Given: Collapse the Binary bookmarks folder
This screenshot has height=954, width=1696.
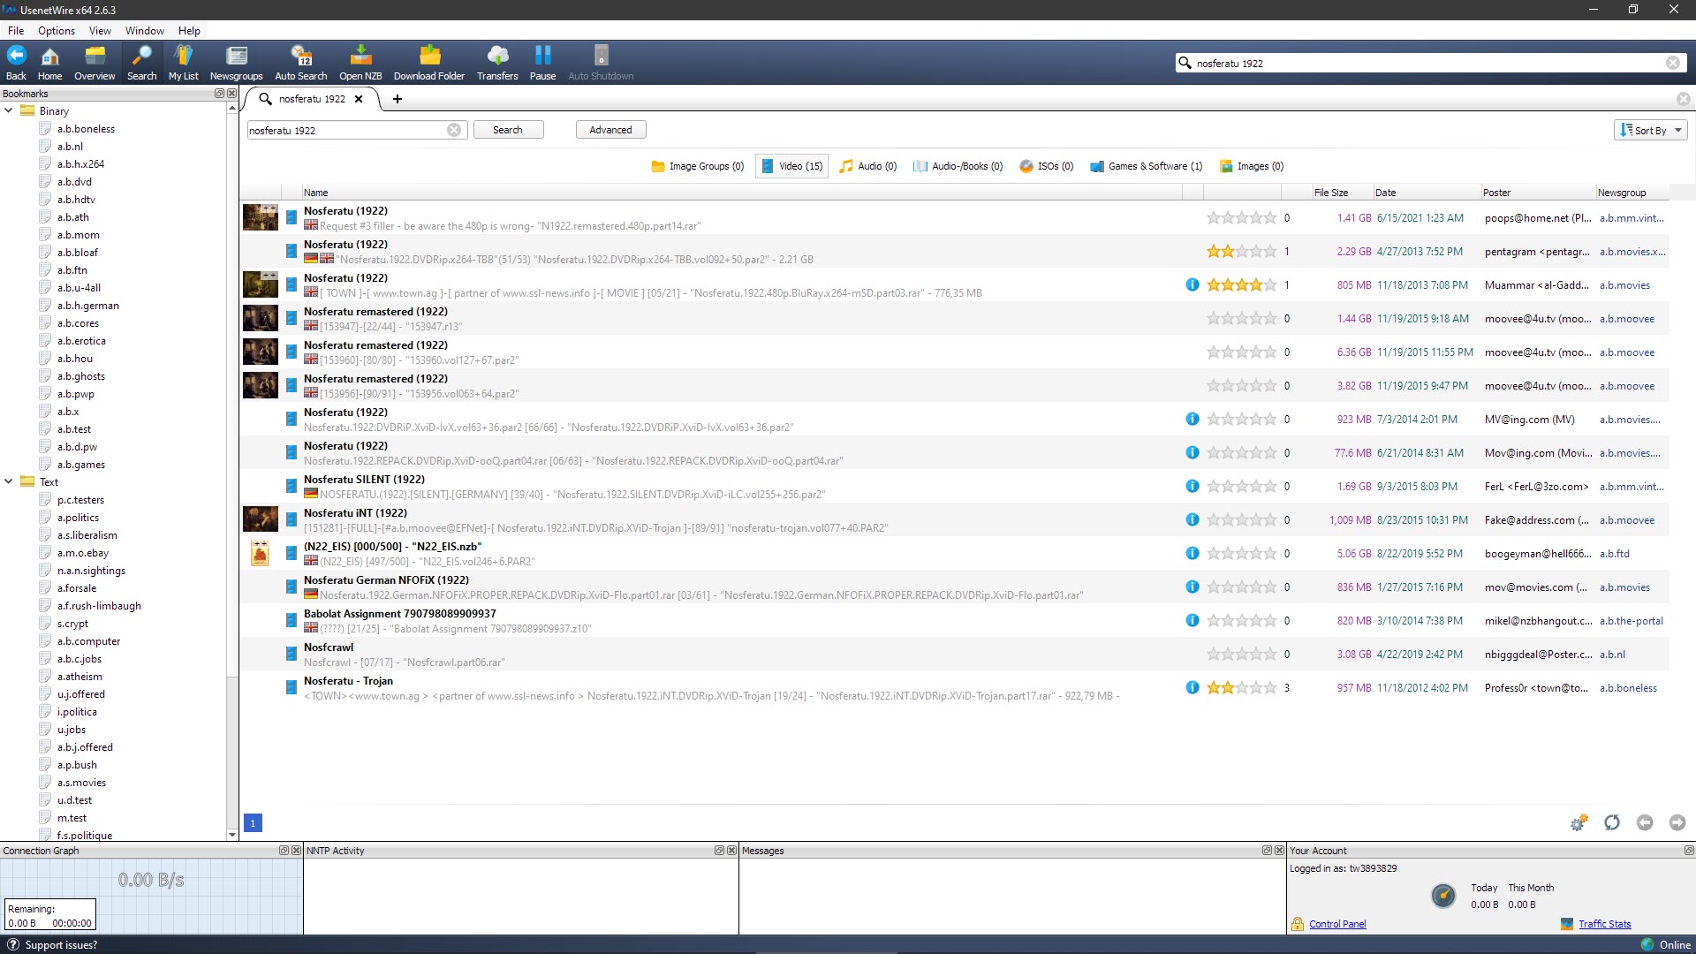Looking at the screenshot, I should pyautogui.click(x=9, y=110).
